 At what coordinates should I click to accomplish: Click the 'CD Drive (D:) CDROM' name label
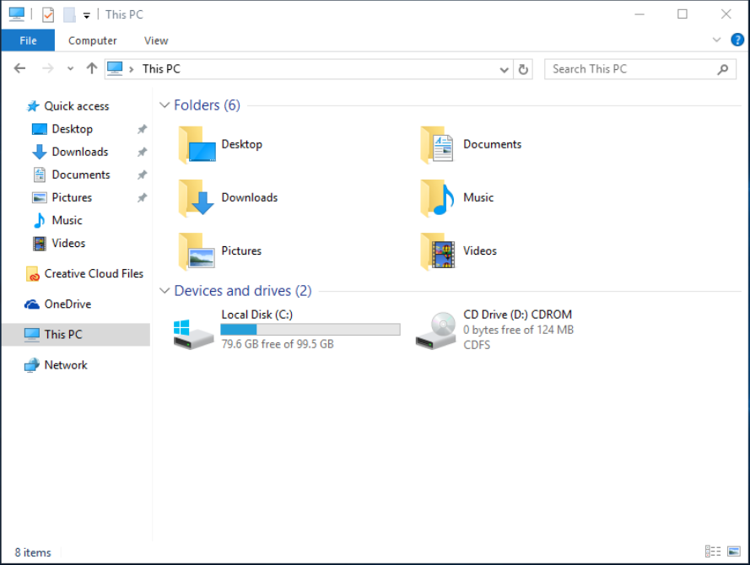tap(517, 315)
